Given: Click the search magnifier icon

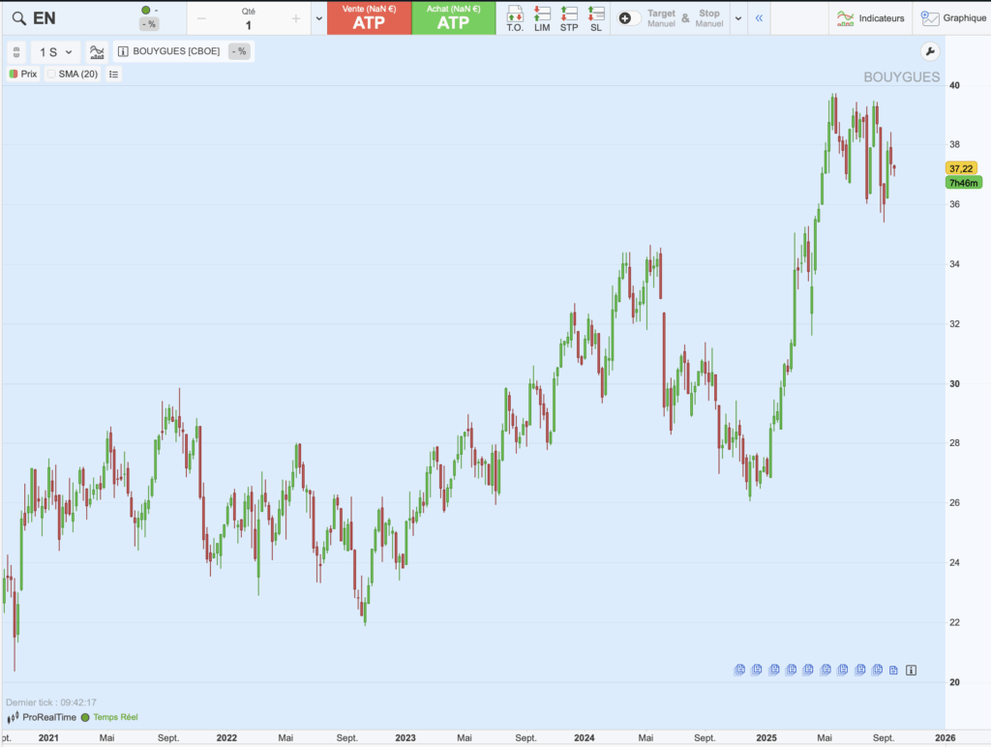Looking at the screenshot, I should (17, 17).
